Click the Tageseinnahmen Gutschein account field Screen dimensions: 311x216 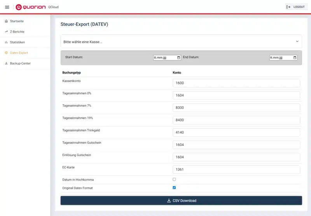(x=236, y=145)
